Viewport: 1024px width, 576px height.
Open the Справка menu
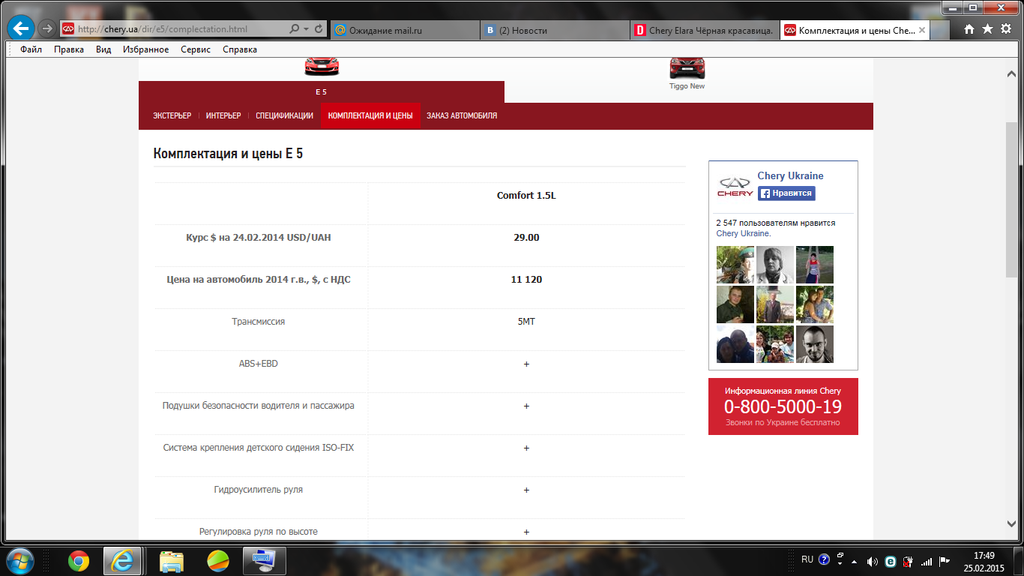240,49
